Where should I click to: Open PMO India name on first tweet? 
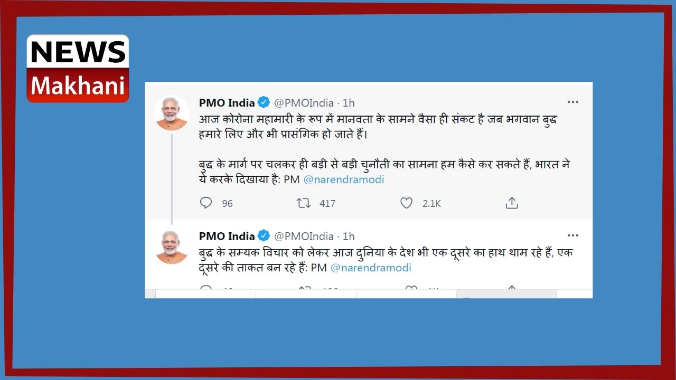click(227, 102)
